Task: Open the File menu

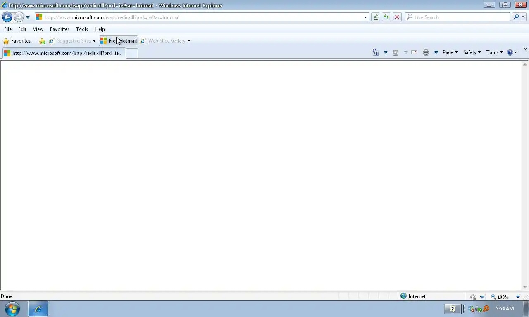Action: [8, 29]
